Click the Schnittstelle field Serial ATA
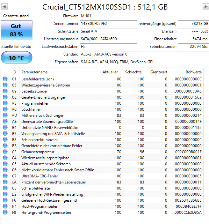209x224 pixels. coord(108,31)
